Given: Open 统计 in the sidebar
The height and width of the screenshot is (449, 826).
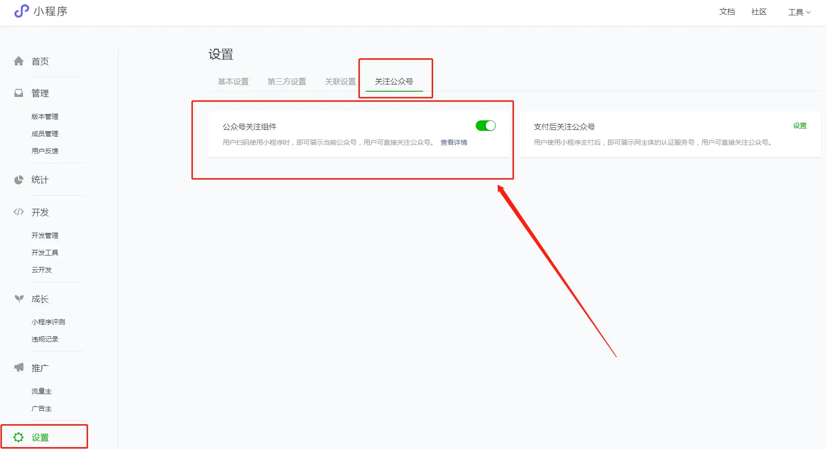Looking at the screenshot, I should tap(40, 180).
